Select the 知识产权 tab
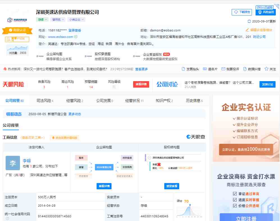Screen dimensions: 280x221 164,101
